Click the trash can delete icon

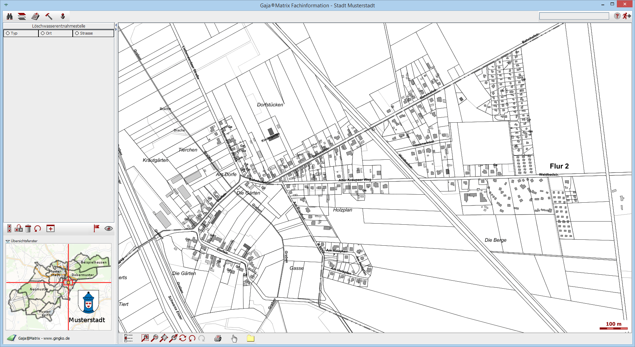(x=28, y=229)
